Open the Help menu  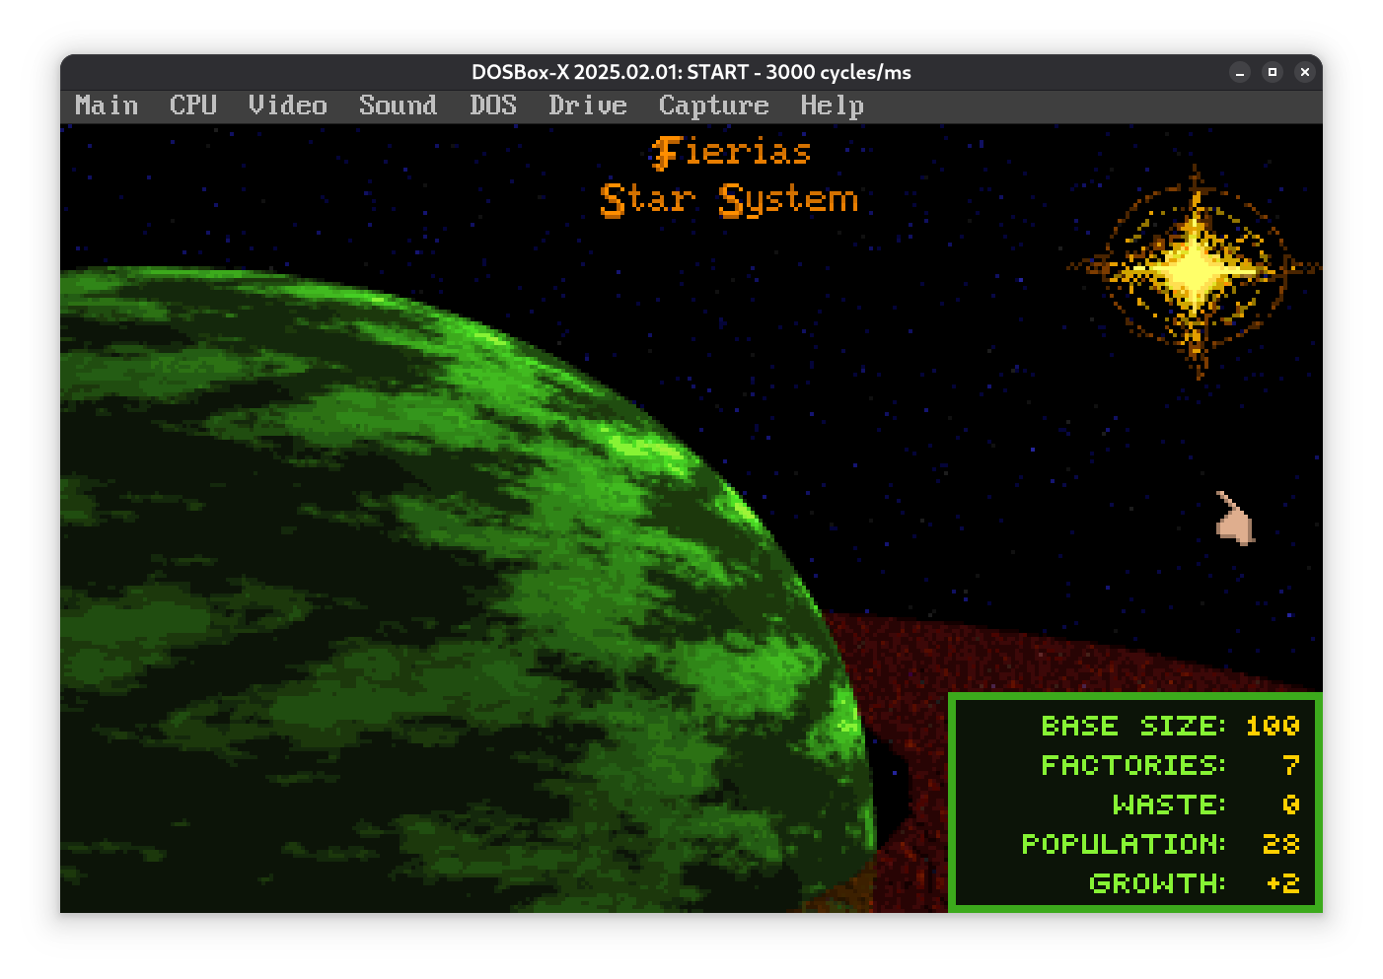click(x=832, y=105)
